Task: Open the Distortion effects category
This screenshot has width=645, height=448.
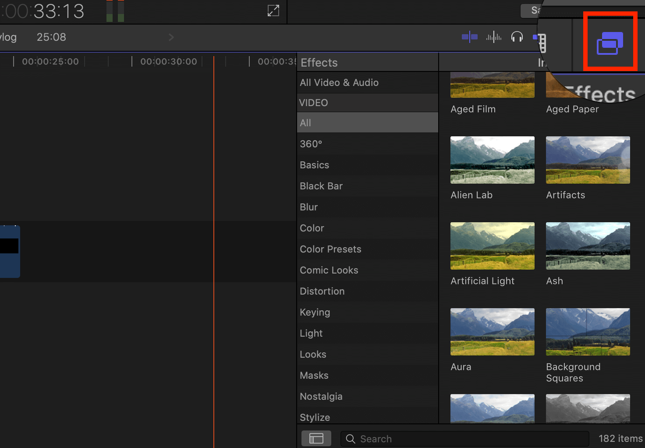Action: click(x=368, y=291)
